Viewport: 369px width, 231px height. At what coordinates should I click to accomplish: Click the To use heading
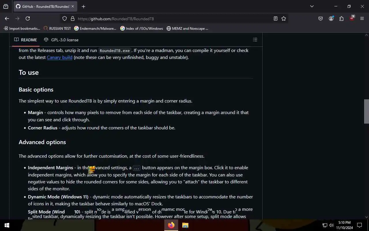[29, 72]
